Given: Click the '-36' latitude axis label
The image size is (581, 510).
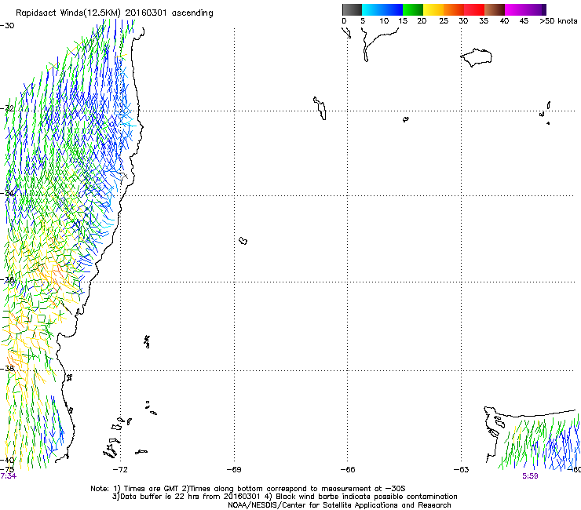Looking at the screenshot, I should pyautogui.click(x=7, y=279).
